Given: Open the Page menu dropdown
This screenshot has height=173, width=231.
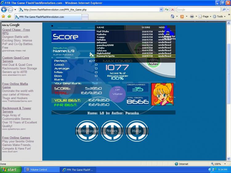Looking at the screenshot, I should pyautogui.click(x=205, y=17).
